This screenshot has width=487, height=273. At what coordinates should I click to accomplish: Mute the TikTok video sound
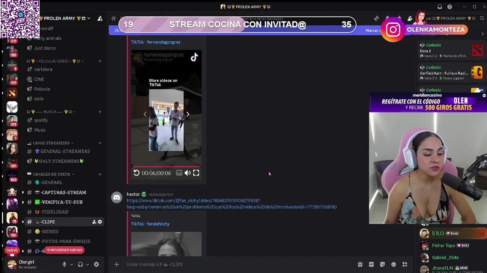click(188, 173)
